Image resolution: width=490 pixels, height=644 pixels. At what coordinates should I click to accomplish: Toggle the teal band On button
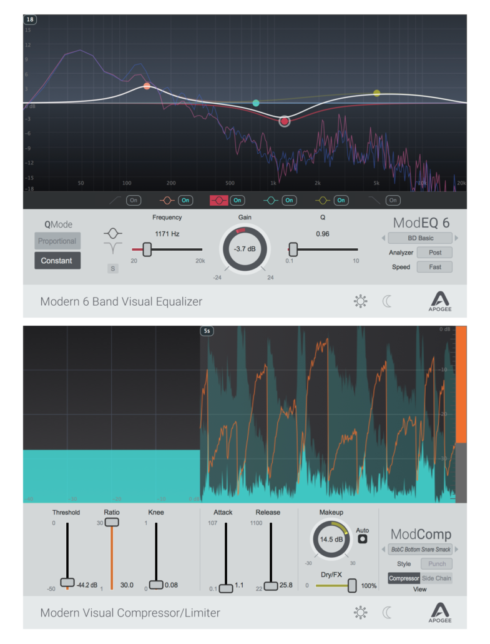(289, 201)
